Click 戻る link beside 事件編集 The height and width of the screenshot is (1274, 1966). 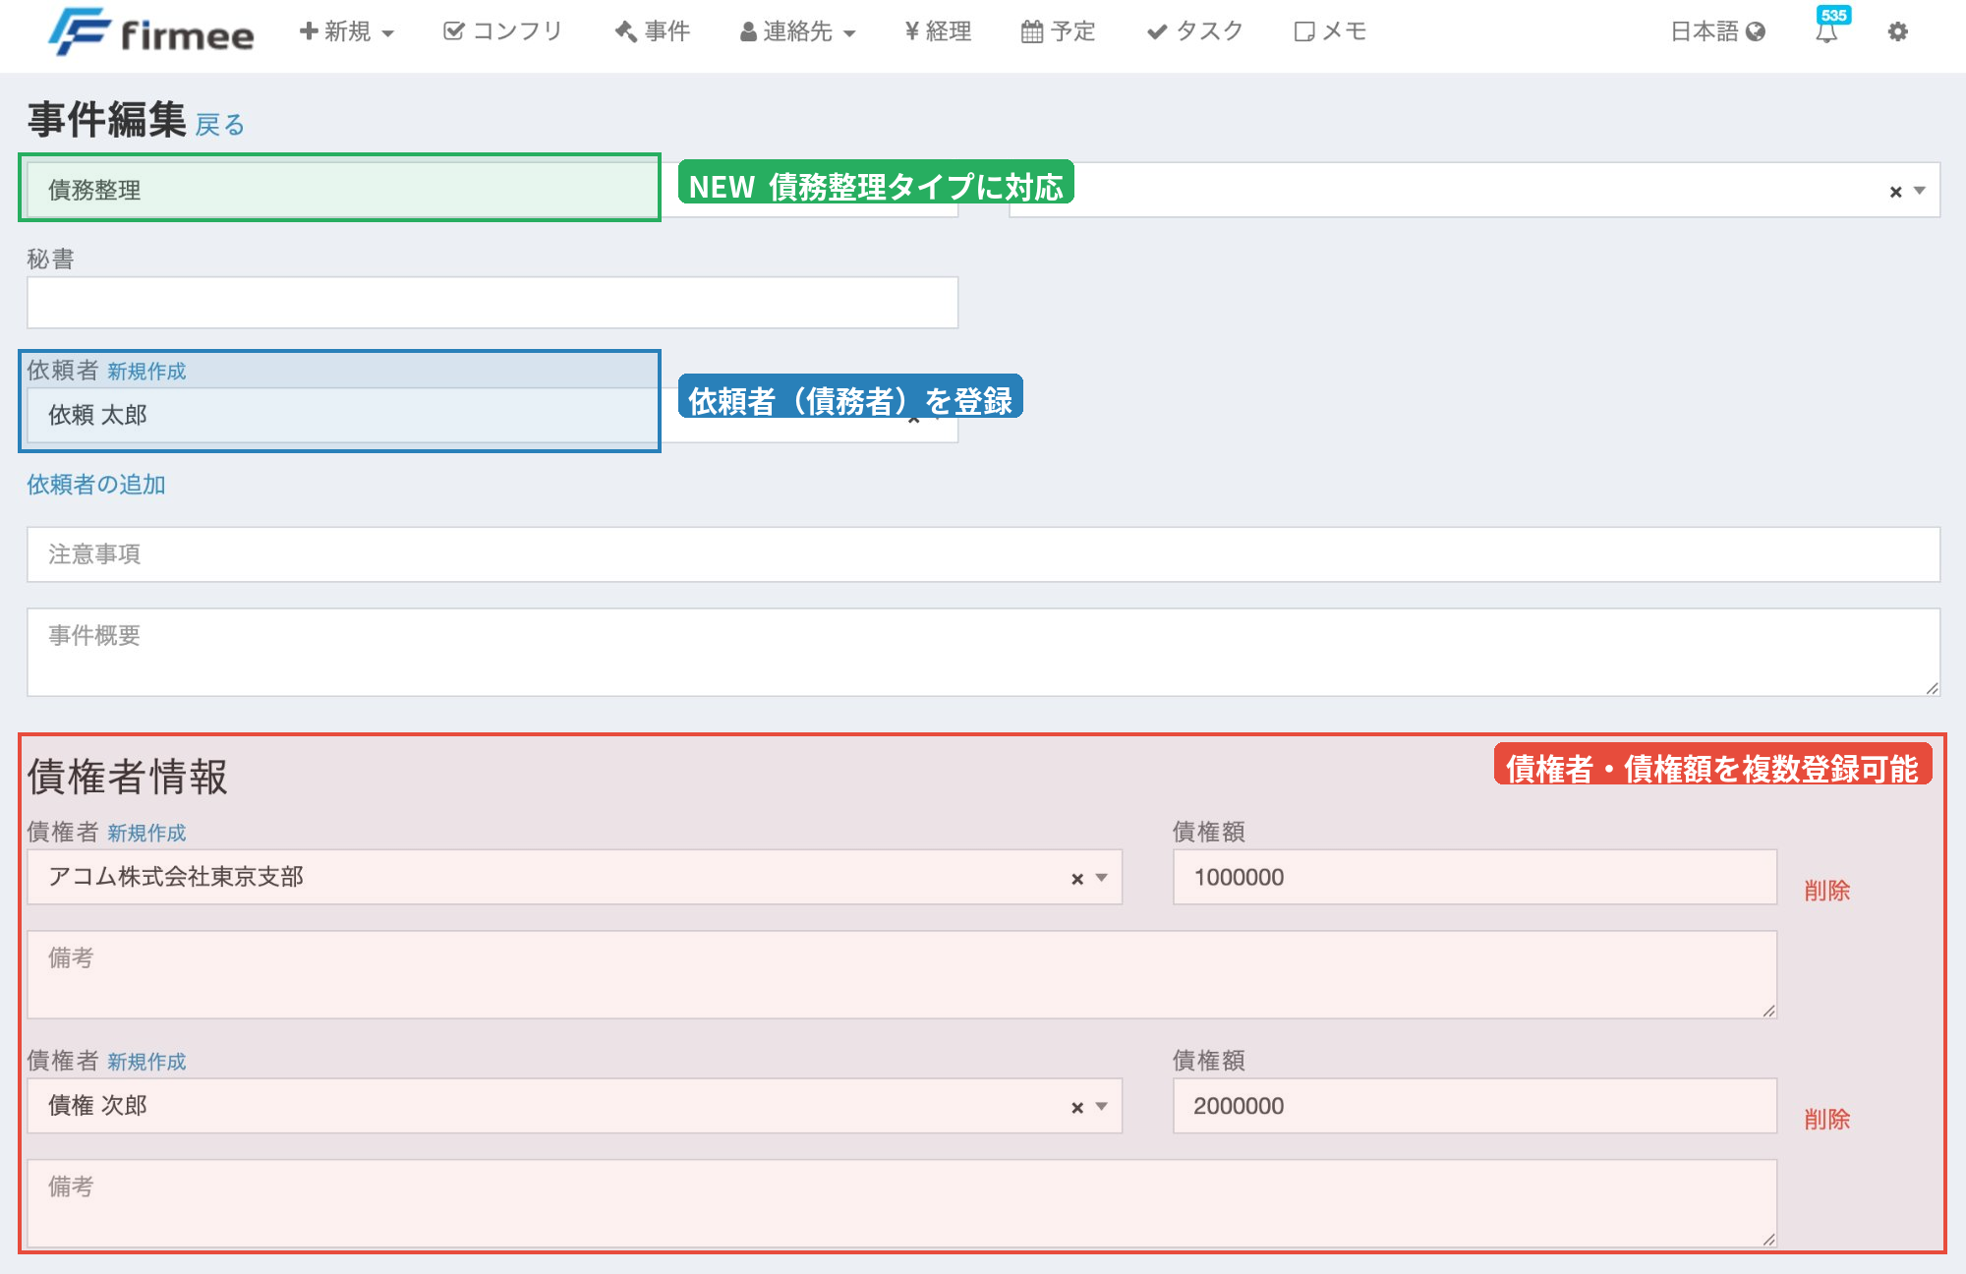coord(219,125)
